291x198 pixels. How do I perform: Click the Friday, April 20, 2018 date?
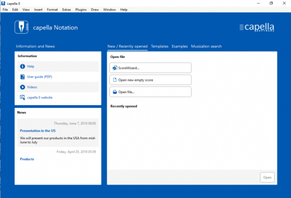point(76,151)
